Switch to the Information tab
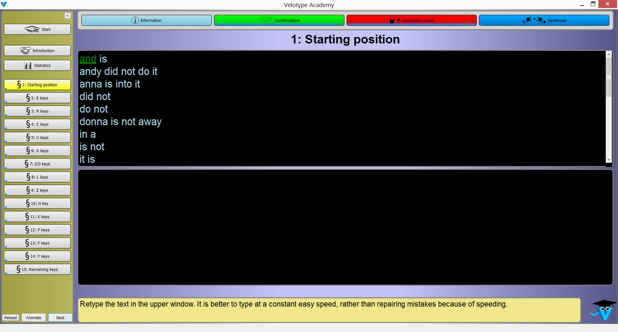Viewport: 618px width, 332px height. point(146,20)
